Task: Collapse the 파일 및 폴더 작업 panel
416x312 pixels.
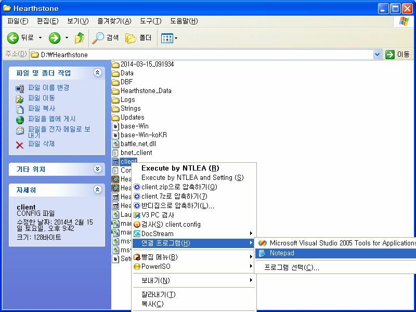Action: (98, 73)
